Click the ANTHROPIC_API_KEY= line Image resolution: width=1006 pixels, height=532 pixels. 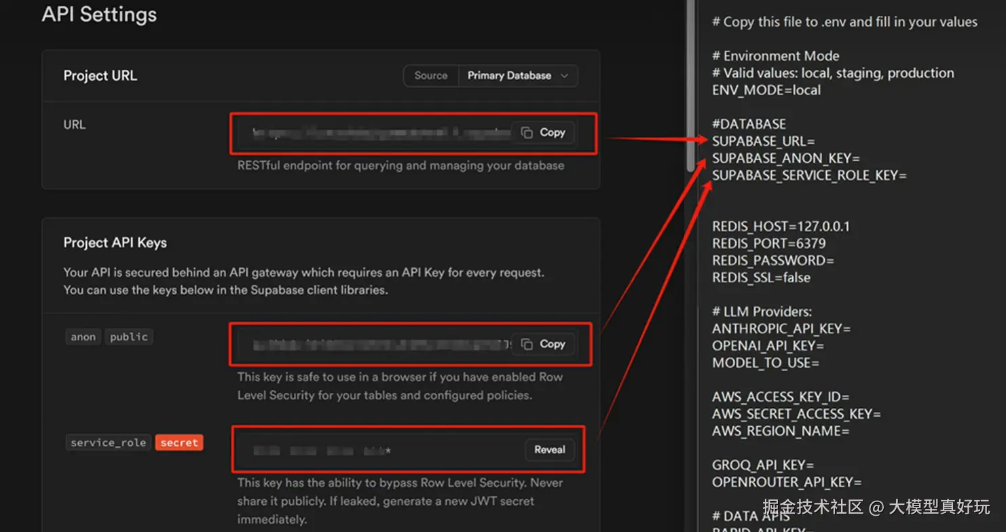point(781,328)
